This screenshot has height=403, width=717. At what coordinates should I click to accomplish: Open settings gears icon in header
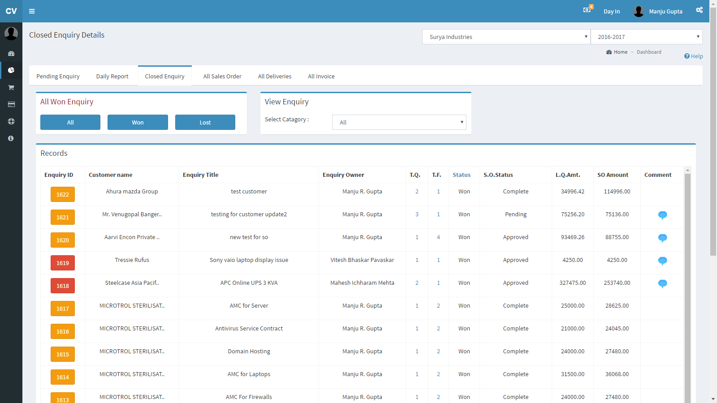tap(699, 10)
